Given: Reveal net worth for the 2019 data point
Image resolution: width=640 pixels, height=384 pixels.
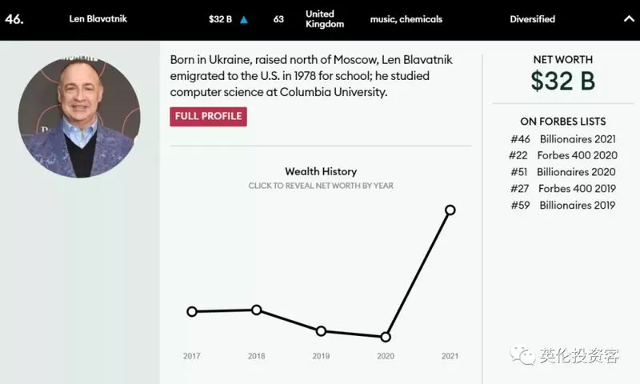Looking at the screenshot, I should 322,331.
